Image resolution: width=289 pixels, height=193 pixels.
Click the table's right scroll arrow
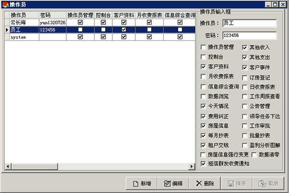coord(192,167)
